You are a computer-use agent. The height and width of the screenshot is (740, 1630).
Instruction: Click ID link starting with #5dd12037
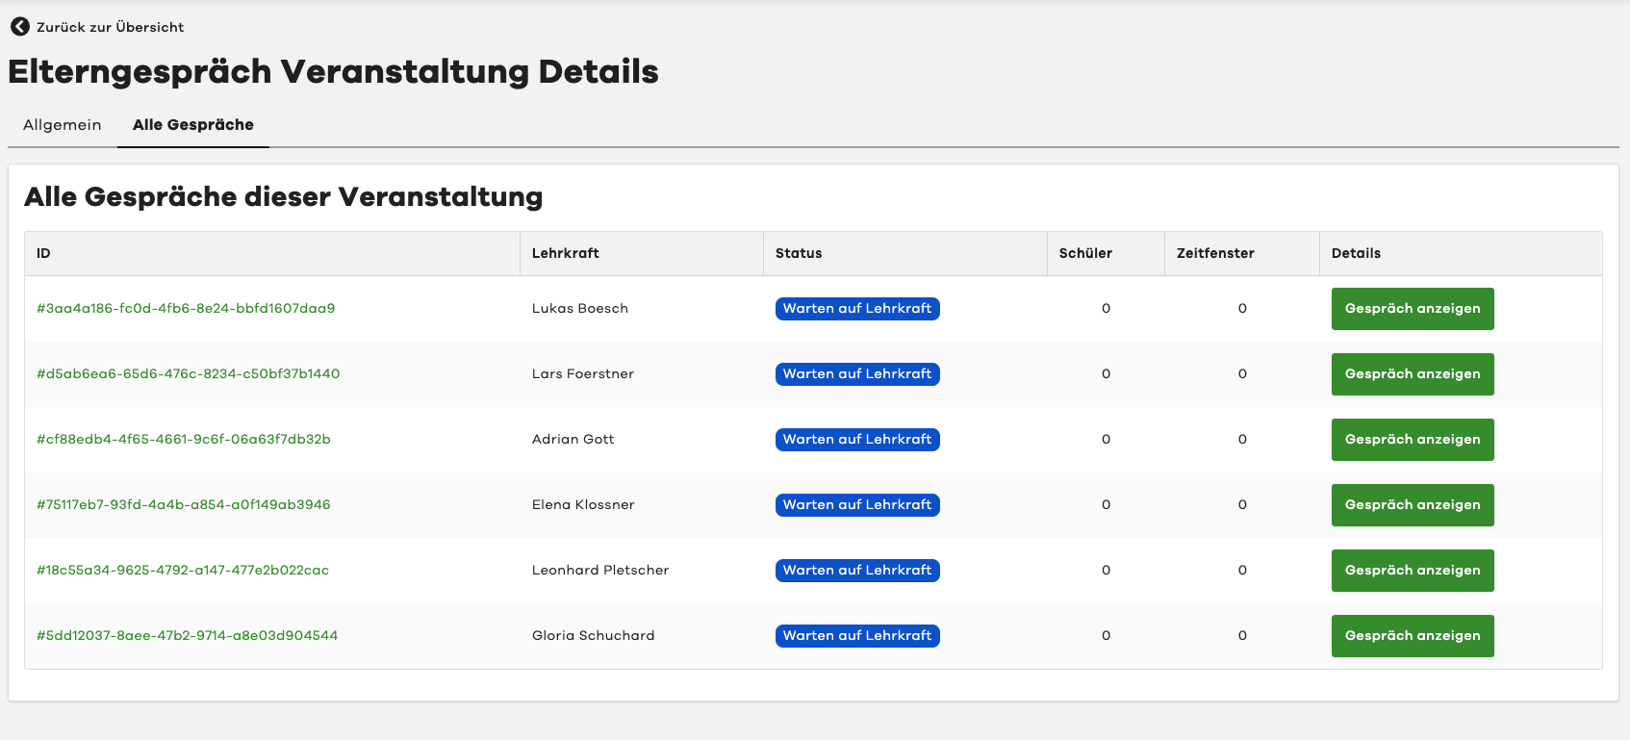tap(187, 636)
